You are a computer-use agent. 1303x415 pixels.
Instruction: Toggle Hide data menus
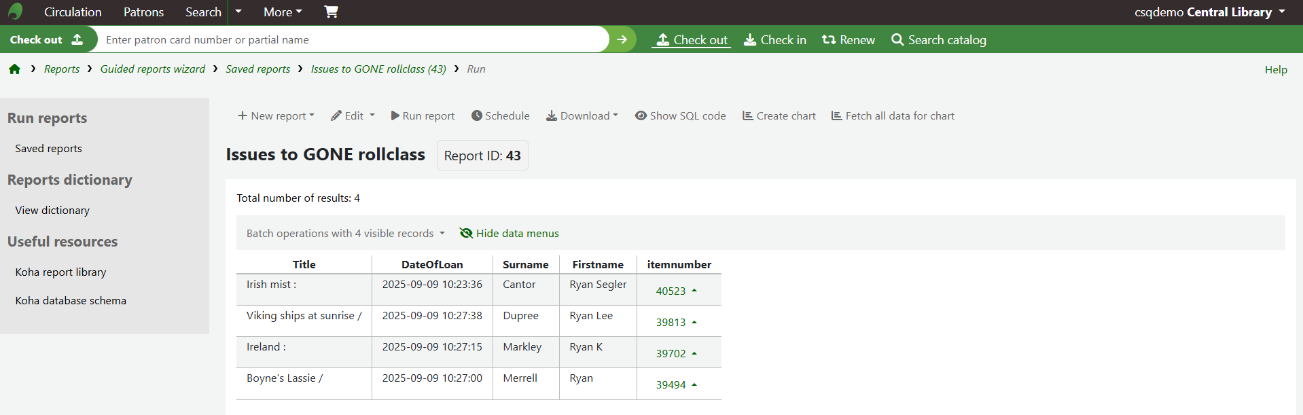tap(510, 234)
